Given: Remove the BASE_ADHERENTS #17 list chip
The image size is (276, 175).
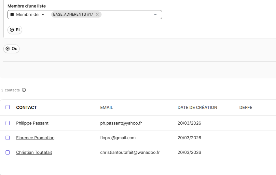Looking at the screenshot, I should 97,15.
